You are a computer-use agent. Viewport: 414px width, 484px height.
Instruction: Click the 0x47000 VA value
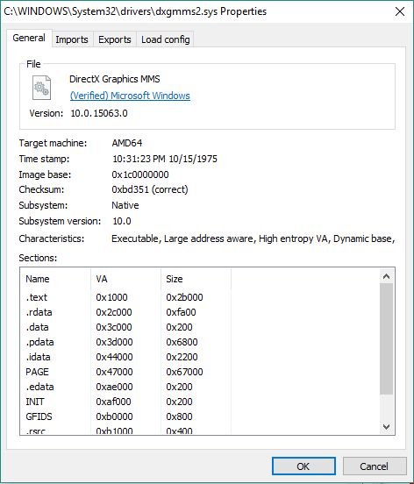(114, 372)
